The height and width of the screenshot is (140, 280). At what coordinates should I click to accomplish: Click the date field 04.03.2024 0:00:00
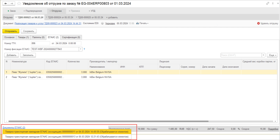coord(68,43)
